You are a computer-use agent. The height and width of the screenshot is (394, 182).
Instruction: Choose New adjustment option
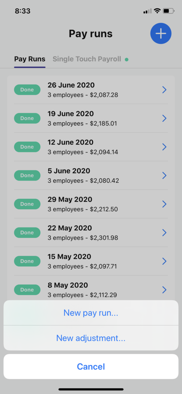point(91,338)
